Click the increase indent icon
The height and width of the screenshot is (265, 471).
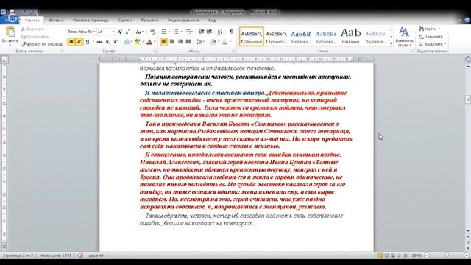click(209, 32)
